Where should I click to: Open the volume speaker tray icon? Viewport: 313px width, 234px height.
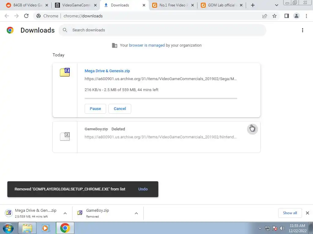[x=282, y=228]
